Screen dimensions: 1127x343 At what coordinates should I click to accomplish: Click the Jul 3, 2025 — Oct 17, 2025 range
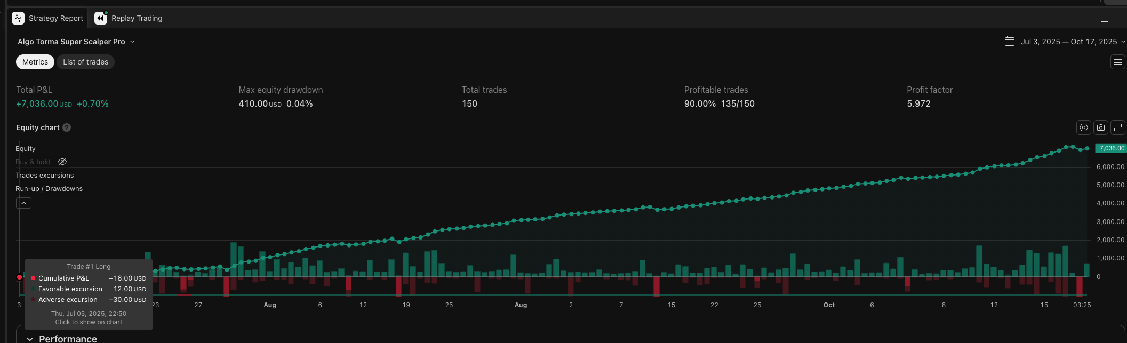click(1069, 42)
